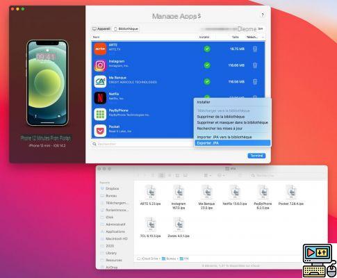Open the help question mark button

262,15
